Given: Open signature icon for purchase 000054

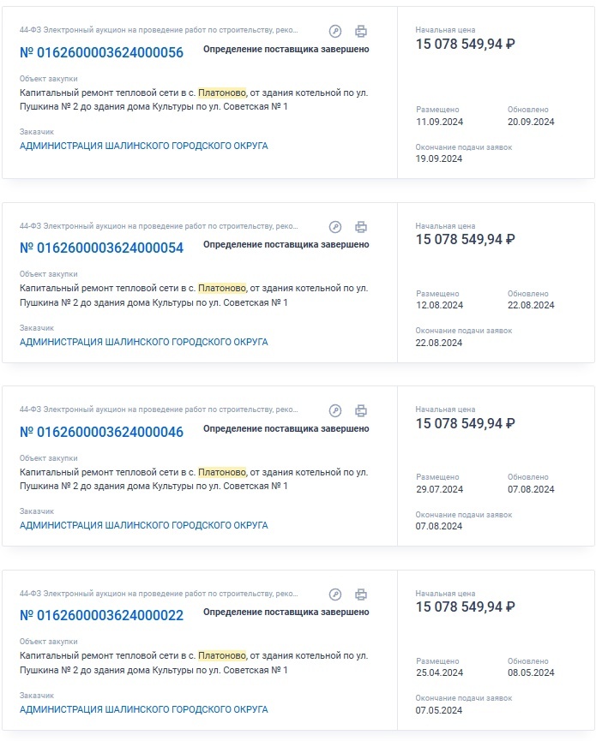Looking at the screenshot, I should 335,227.
